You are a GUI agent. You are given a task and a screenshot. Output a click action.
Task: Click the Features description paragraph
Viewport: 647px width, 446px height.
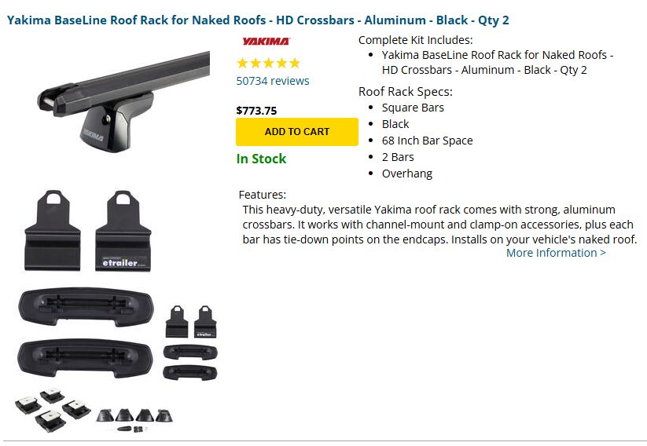pyautogui.click(x=438, y=224)
